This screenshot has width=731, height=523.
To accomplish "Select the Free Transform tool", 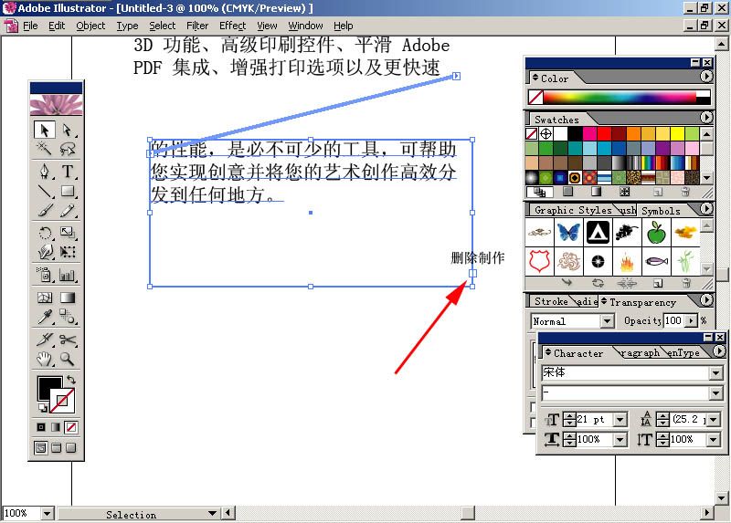I will point(68,252).
